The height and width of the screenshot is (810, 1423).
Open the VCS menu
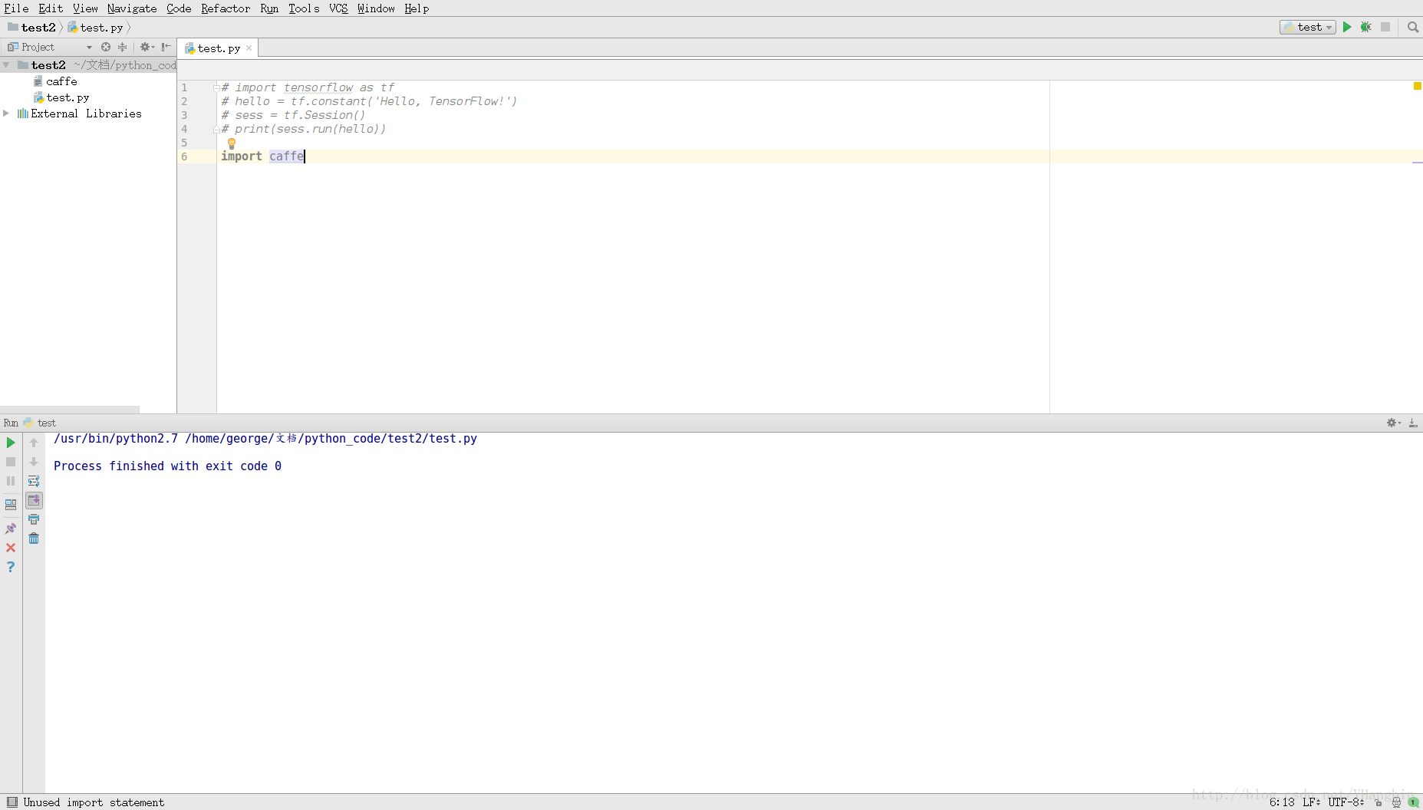click(x=338, y=8)
